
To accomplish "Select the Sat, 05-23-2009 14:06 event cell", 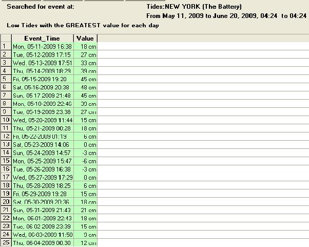I will pos(42,144).
